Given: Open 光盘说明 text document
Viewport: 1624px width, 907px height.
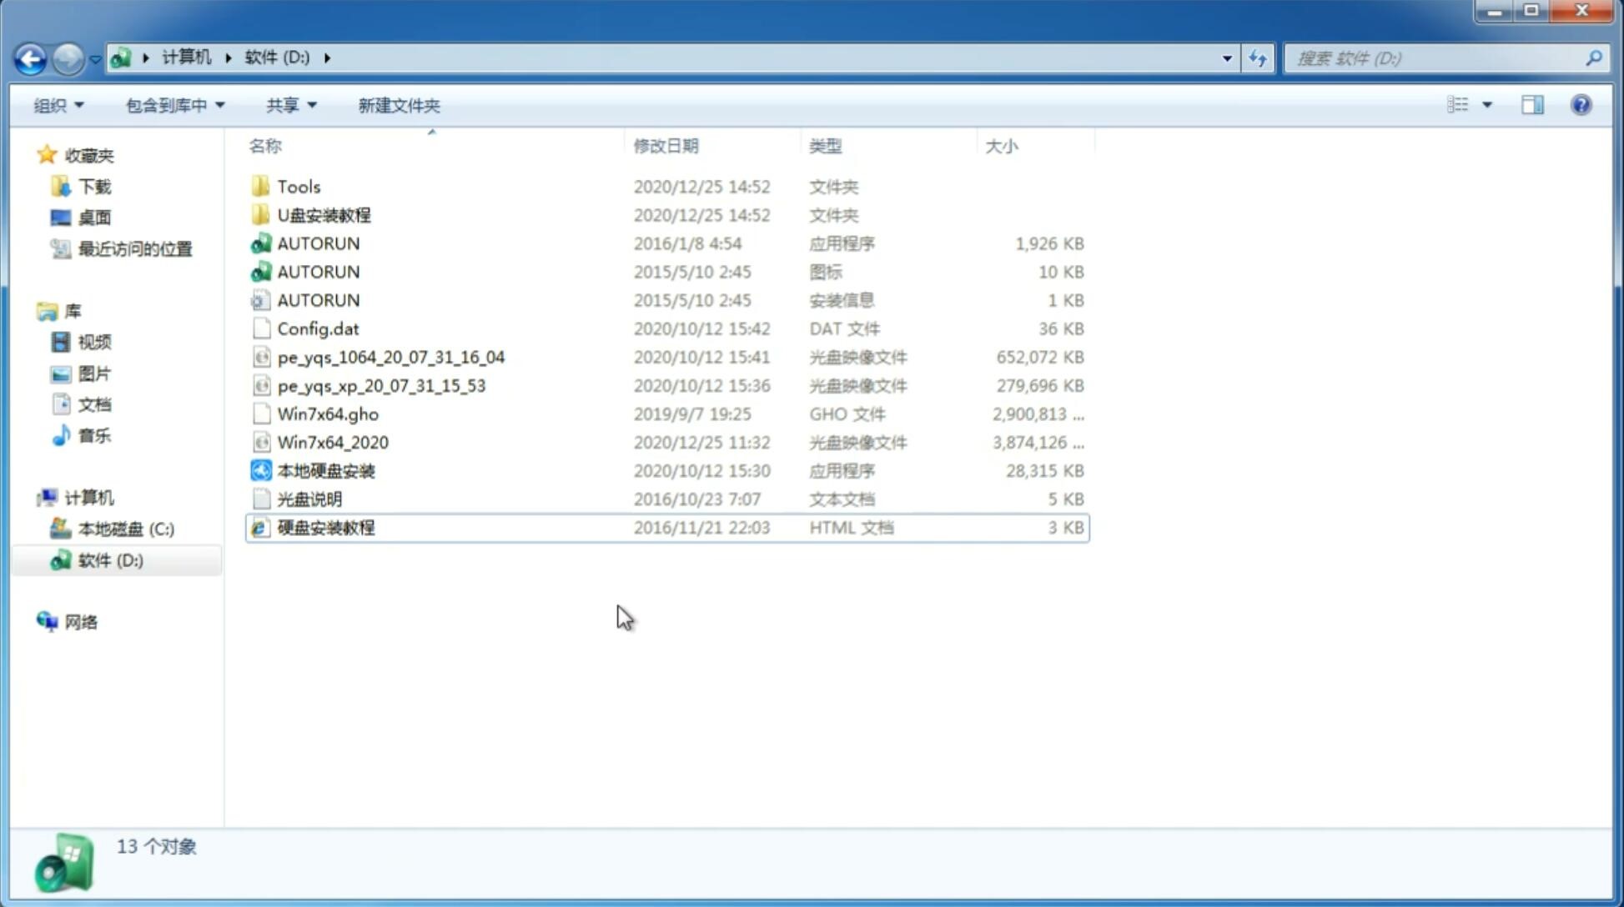Looking at the screenshot, I should 308,499.
